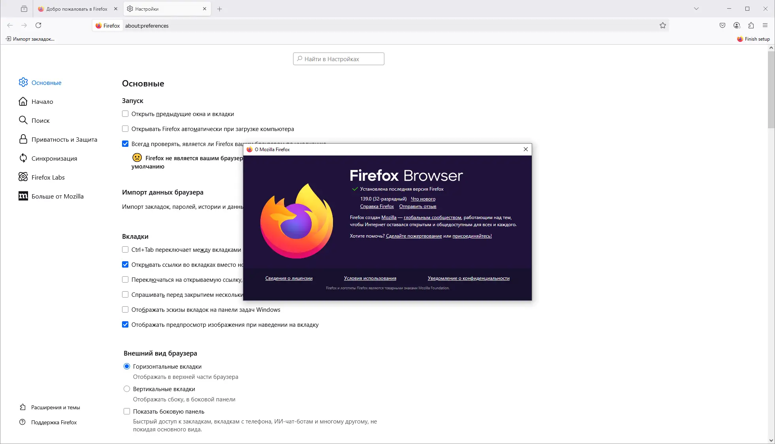This screenshot has height=444, width=775.
Task: Reload the page with refresh icon
Action: tap(38, 26)
